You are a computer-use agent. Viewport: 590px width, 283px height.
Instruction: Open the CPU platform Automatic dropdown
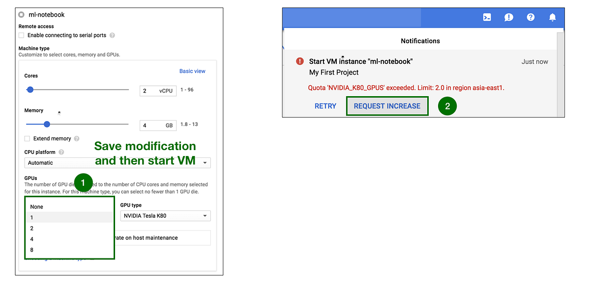[x=118, y=163]
